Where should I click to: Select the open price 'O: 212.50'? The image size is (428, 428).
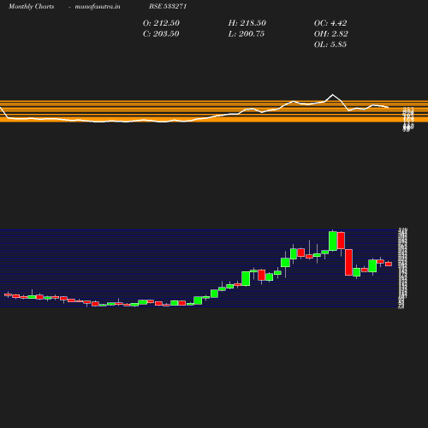pyautogui.click(x=161, y=23)
